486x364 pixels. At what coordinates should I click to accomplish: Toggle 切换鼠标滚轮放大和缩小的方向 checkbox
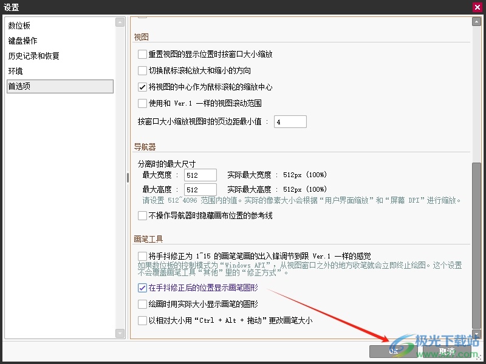pyautogui.click(x=142, y=70)
